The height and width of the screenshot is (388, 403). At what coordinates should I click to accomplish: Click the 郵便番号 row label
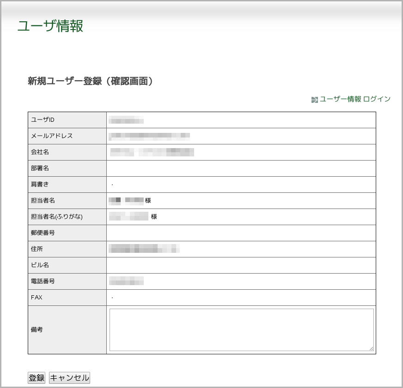click(x=43, y=233)
